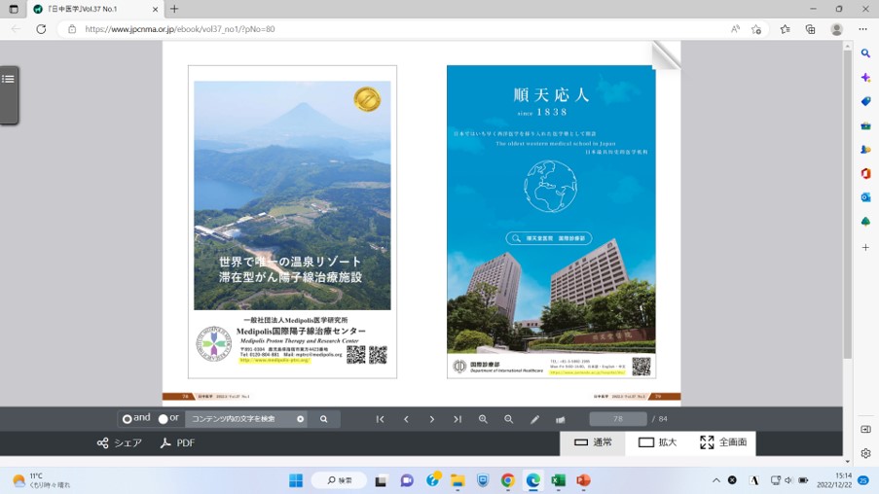Click the page number field showing 78
879x494 pixels.
(x=618, y=419)
